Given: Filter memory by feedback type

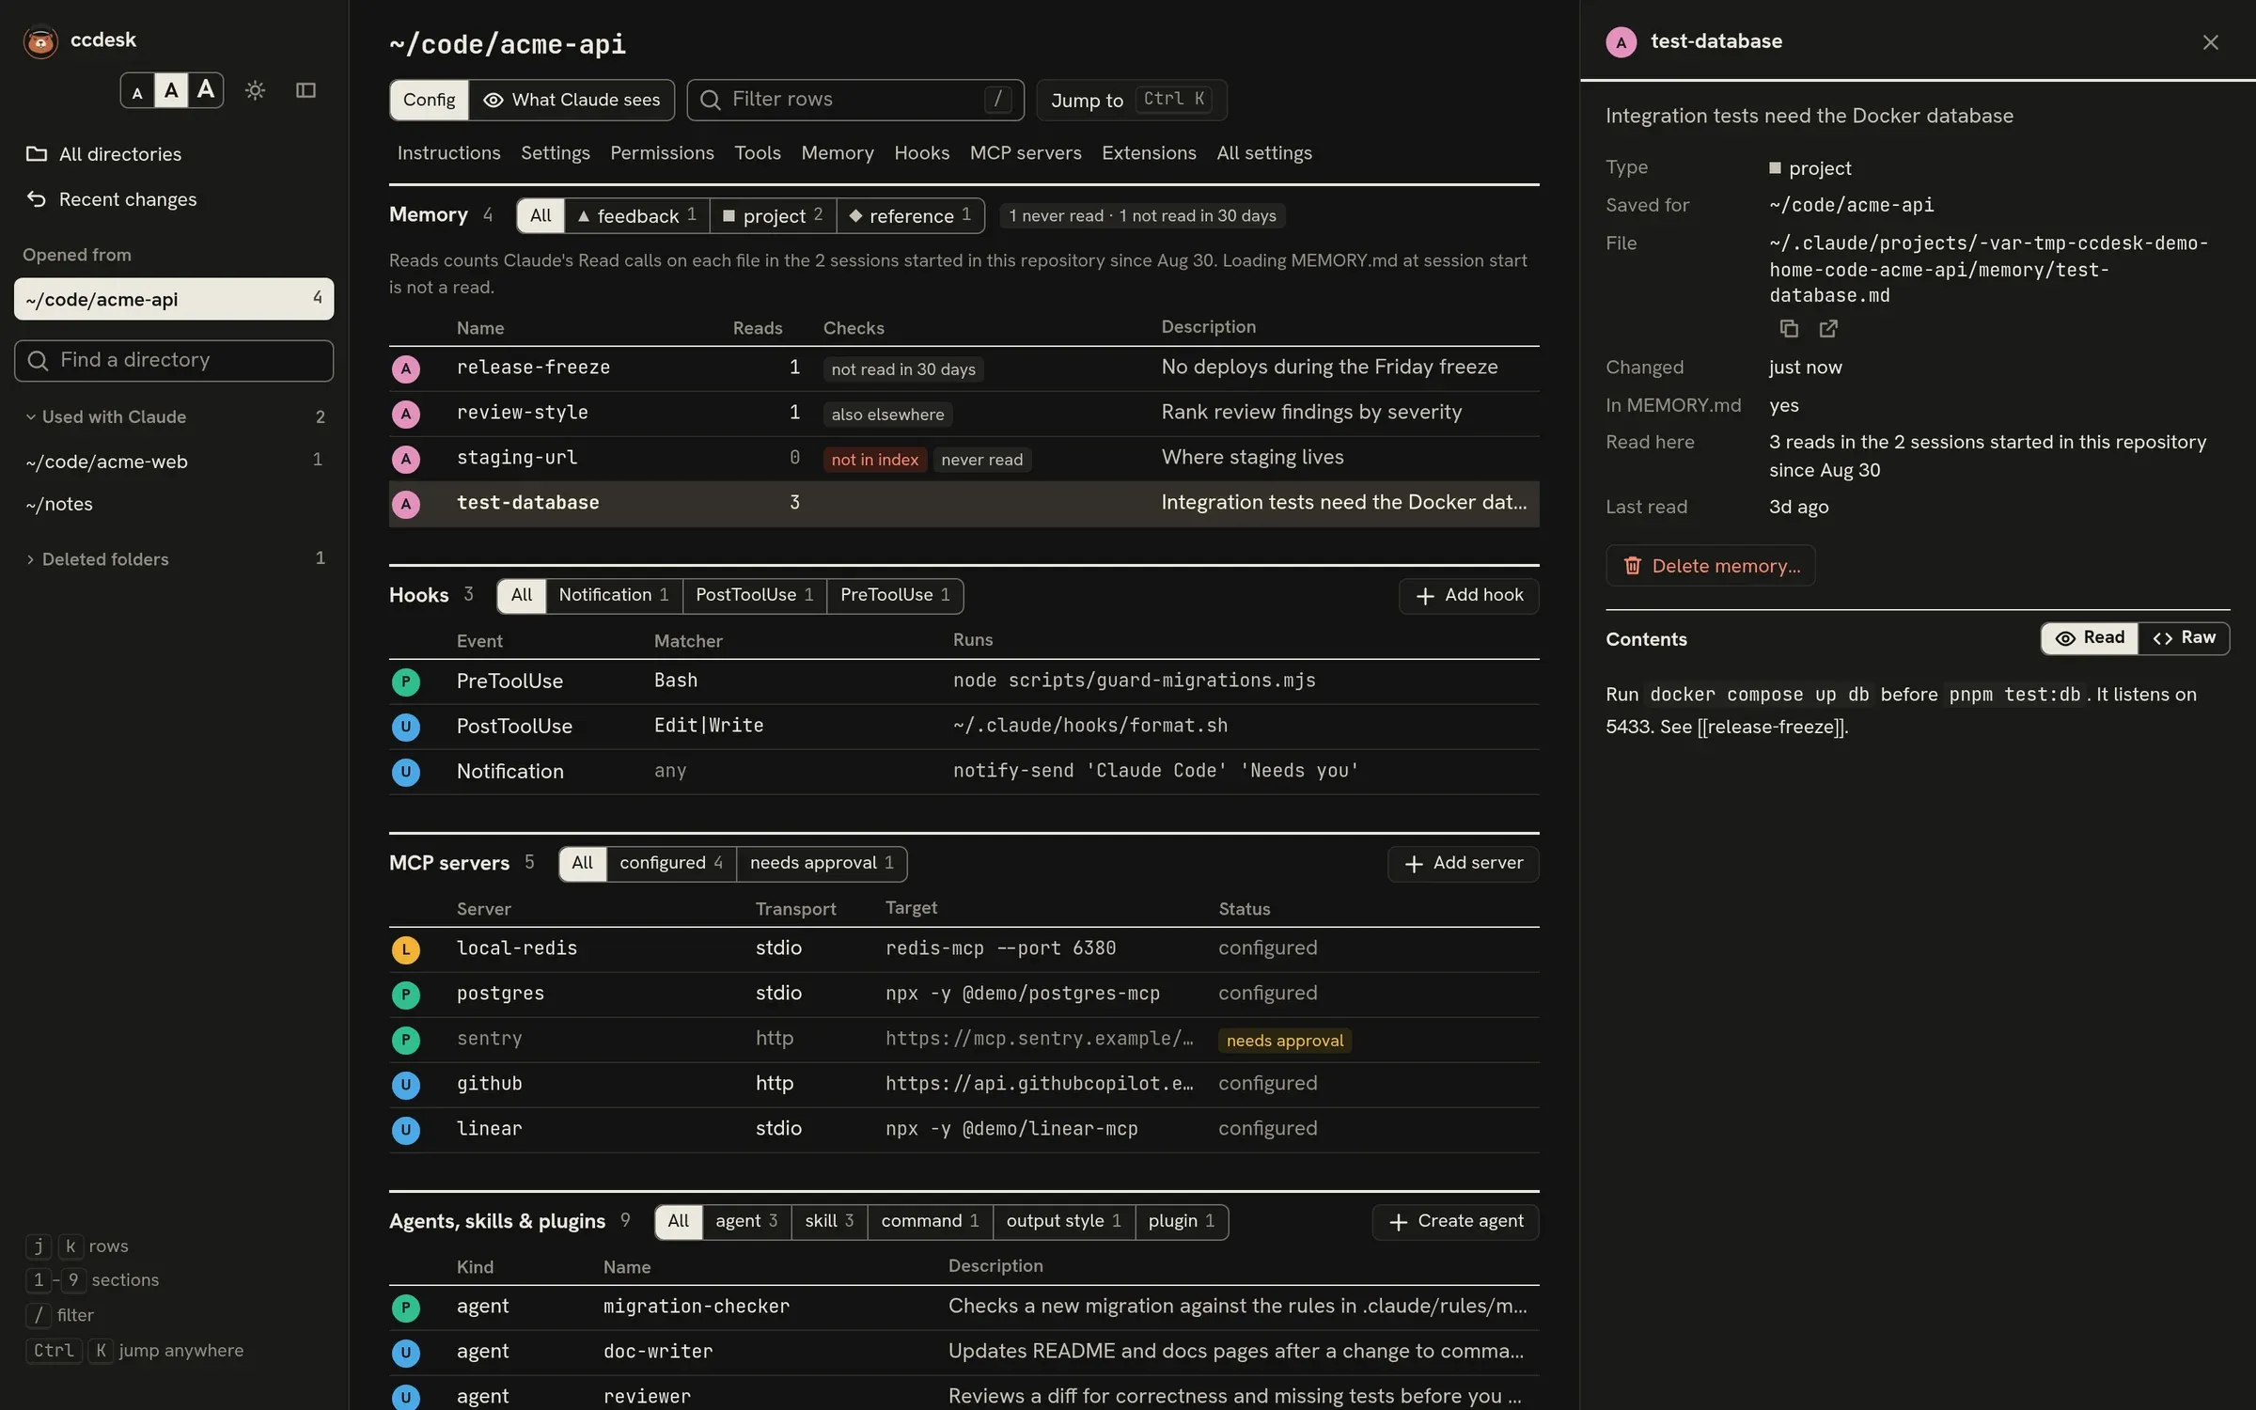Looking at the screenshot, I should click(636, 216).
